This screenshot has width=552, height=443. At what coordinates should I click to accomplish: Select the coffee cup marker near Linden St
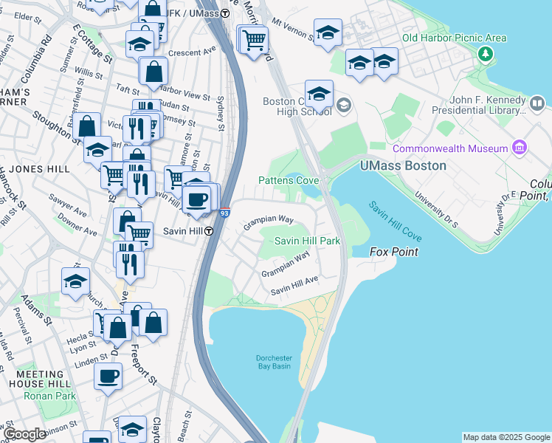coord(108,377)
